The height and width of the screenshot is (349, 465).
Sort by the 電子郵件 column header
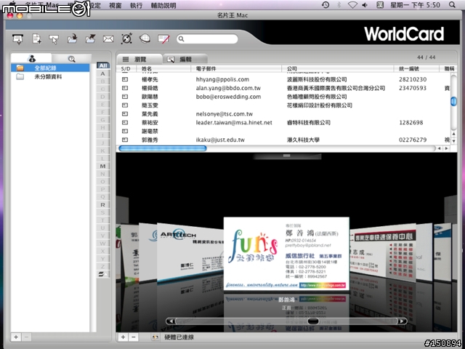click(x=235, y=68)
